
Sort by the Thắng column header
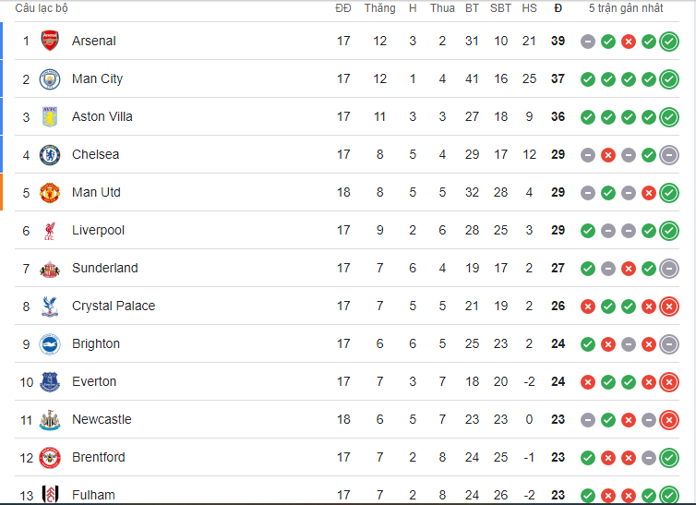coord(379,8)
